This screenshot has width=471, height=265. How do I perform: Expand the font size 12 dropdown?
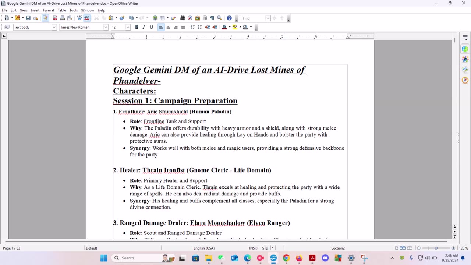[128, 27]
